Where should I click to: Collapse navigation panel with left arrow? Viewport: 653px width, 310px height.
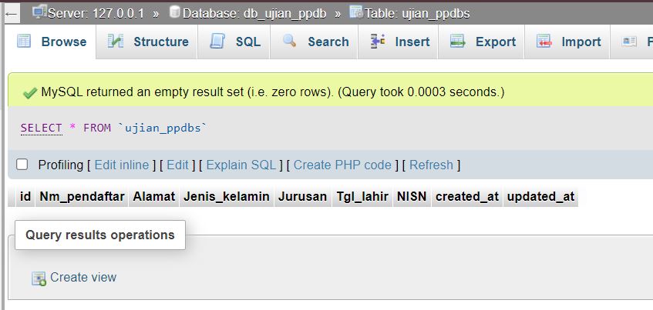[12, 14]
